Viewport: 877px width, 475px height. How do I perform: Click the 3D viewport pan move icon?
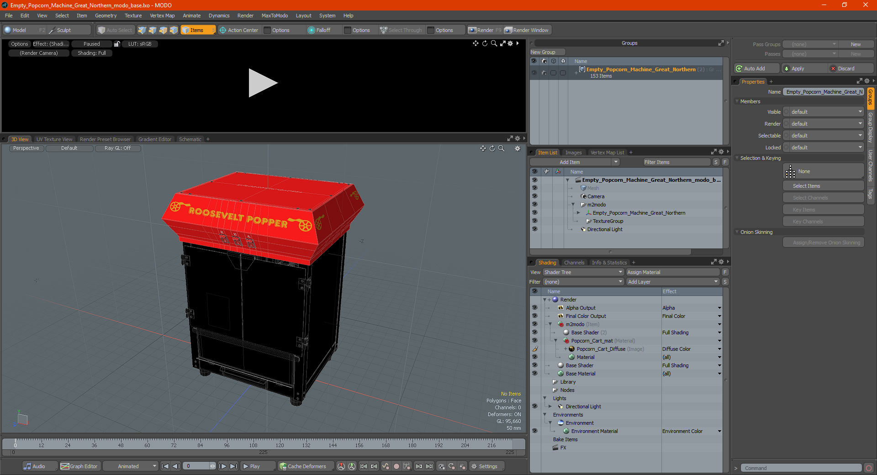(x=483, y=148)
